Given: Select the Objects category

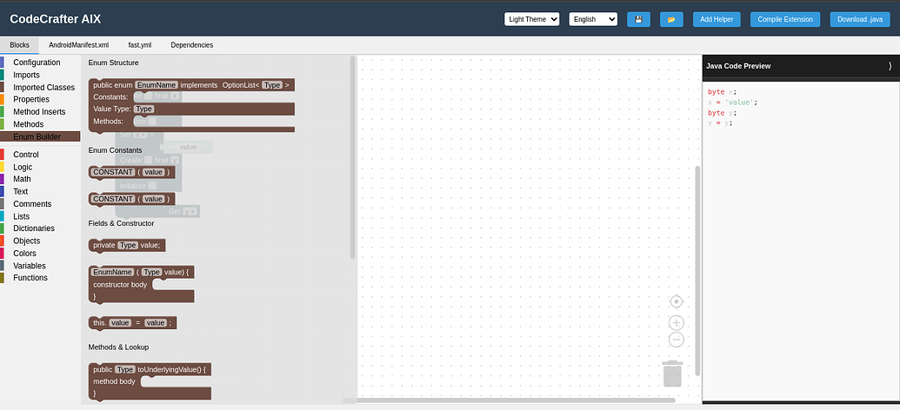Looking at the screenshot, I should (x=40, y=241).
